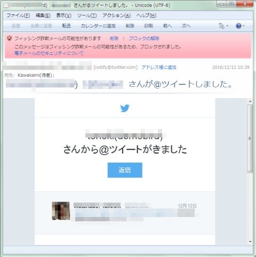Click the ブロックの解除 link
This screenshot has width=256, height=257.
(x=144, y=38)
